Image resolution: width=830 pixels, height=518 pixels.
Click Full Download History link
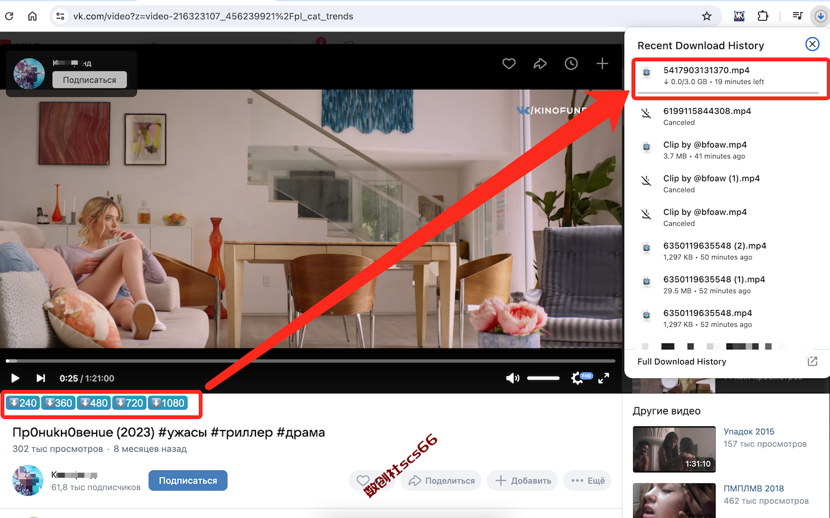click(x=682, y=361)
